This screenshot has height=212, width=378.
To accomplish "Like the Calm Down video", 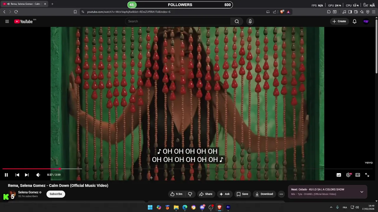I will 176,194.
